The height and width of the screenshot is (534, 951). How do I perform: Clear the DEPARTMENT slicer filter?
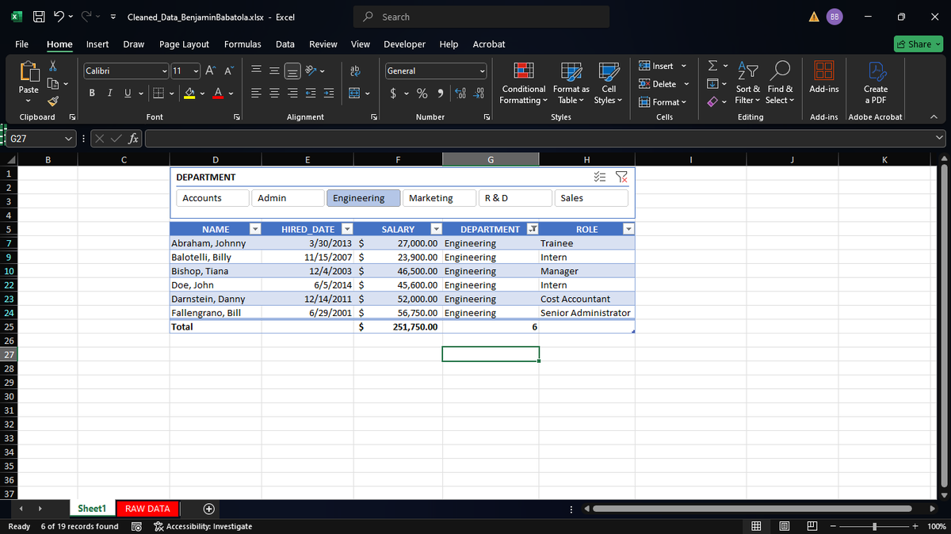[621, 177]
